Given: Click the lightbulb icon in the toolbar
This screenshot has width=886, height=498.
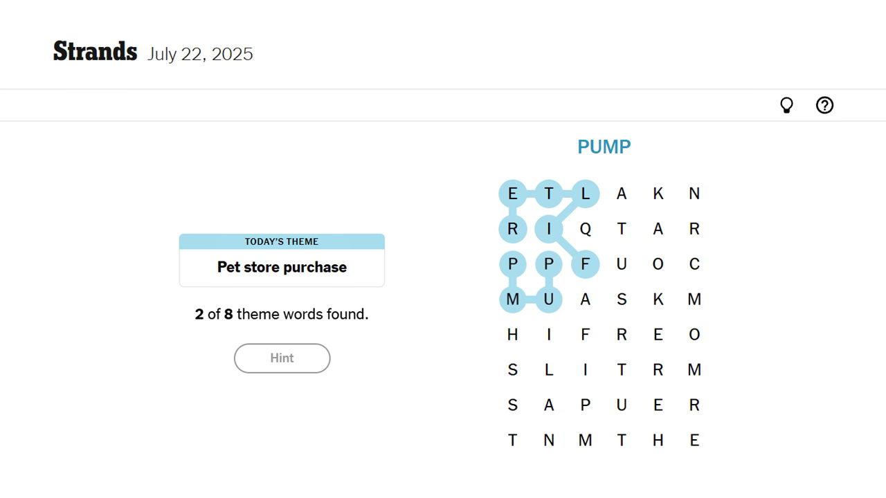Looking at the screenshot, I should (786, 104).
